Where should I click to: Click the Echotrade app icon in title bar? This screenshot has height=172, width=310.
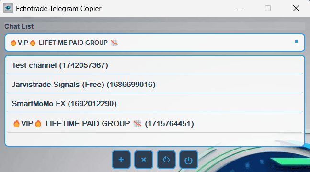click(8, 8)
